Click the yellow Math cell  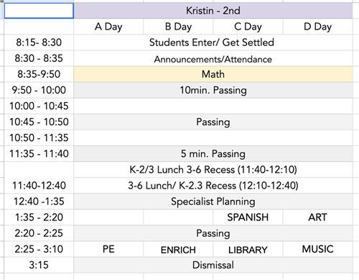213,74
